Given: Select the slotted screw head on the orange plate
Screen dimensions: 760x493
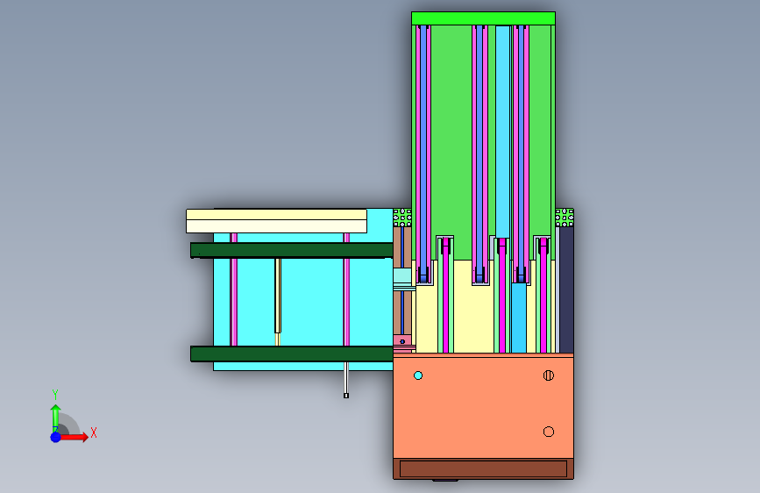Looking at the screenshot, I should click(x=548, y=375).
